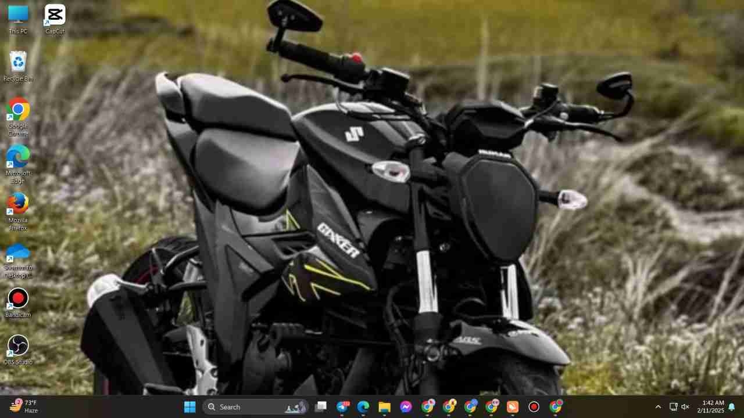This screenshot has height=418, width=744.
Task: Select the Bandicam desktop shortcut
Action: [18, 303]
